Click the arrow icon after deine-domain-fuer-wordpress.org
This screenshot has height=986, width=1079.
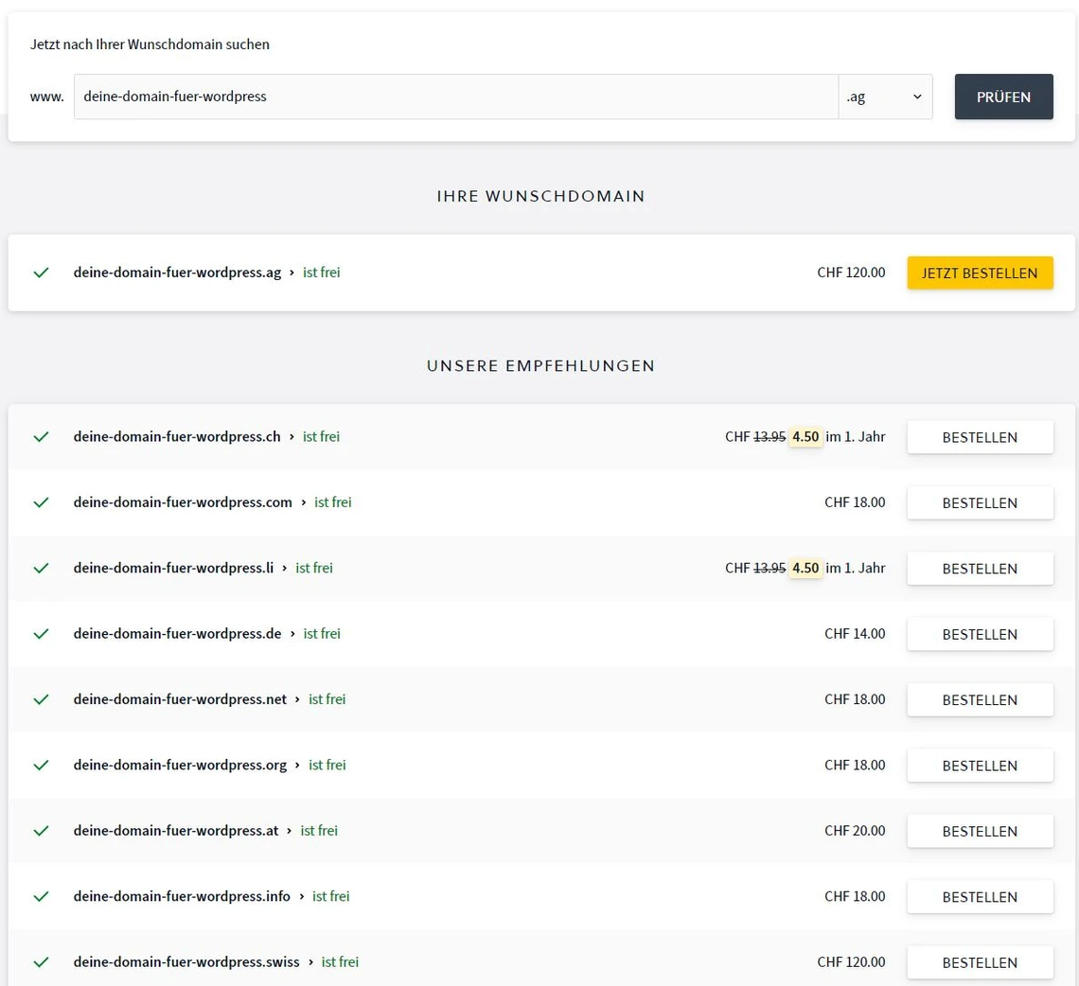pyautogui.click(x=297, y=765)
